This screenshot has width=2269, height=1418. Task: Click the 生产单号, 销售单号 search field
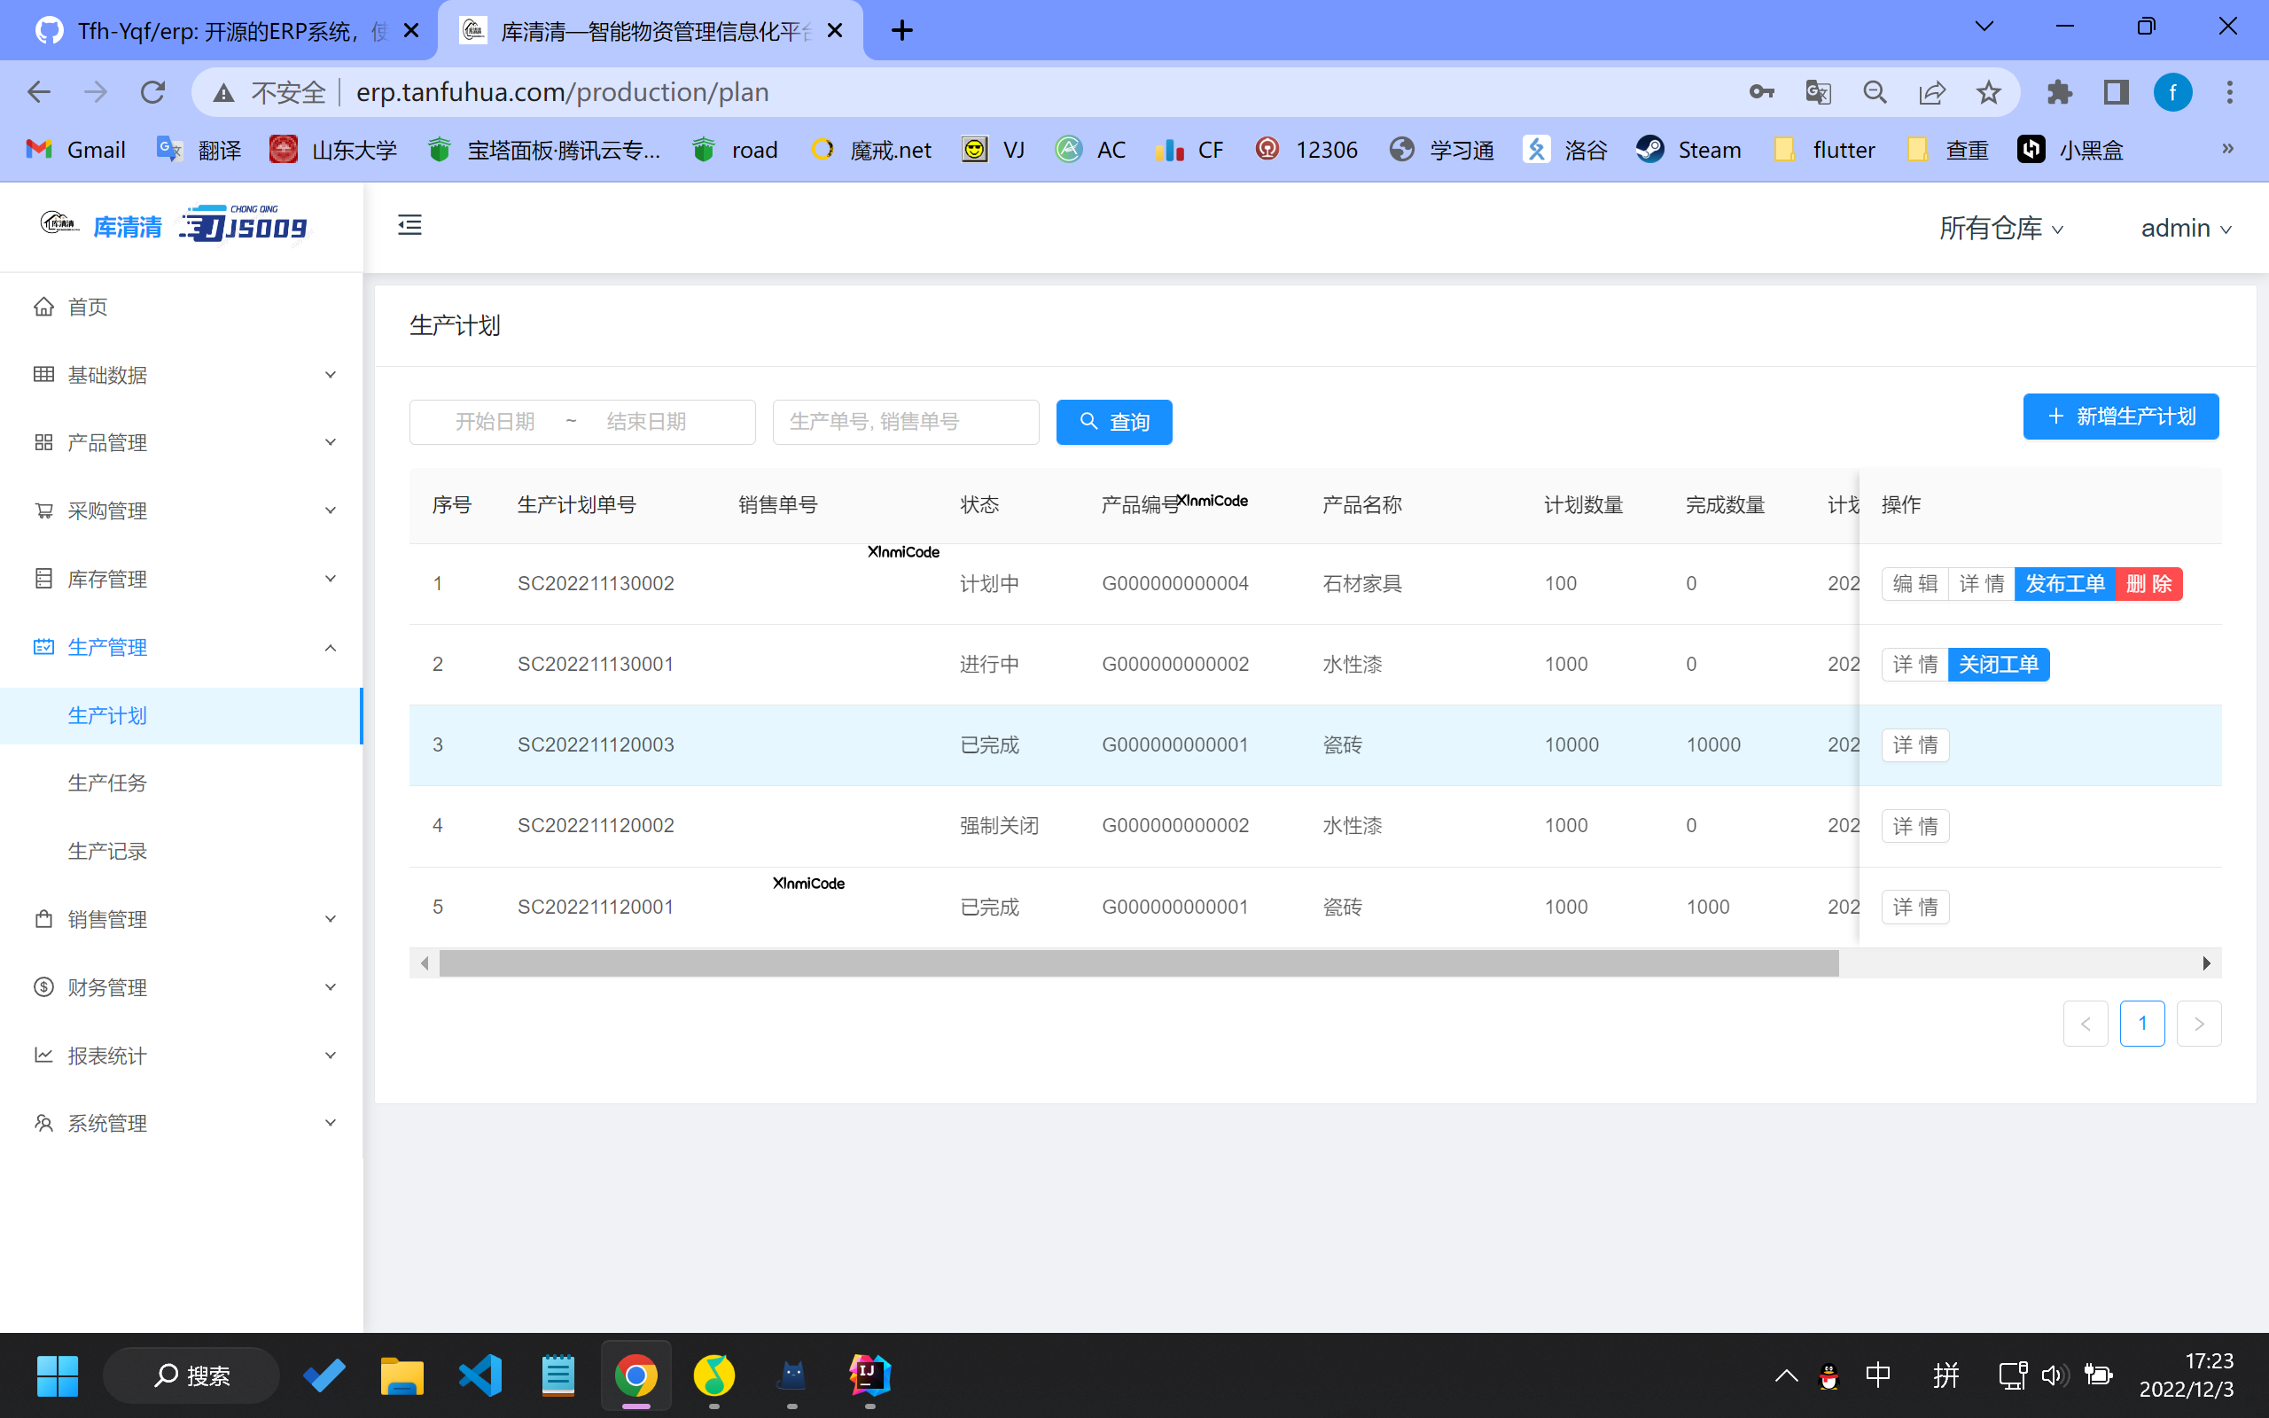905,422
